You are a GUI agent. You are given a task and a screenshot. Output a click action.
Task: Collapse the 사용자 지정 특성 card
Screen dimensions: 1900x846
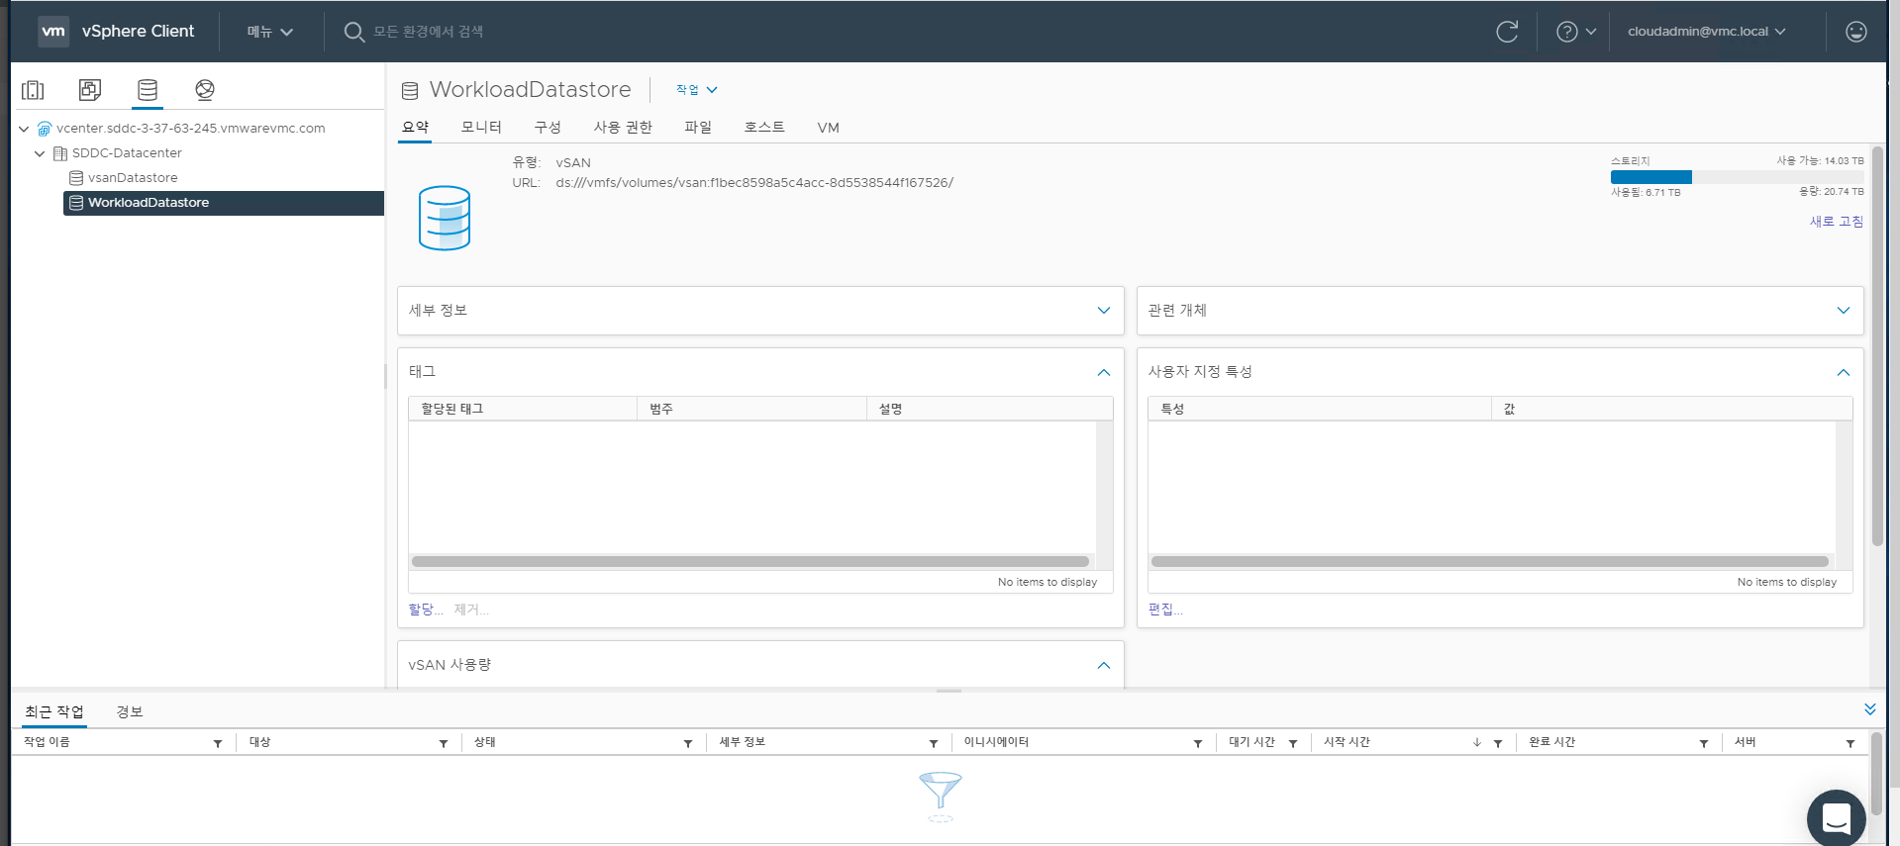1844,373
